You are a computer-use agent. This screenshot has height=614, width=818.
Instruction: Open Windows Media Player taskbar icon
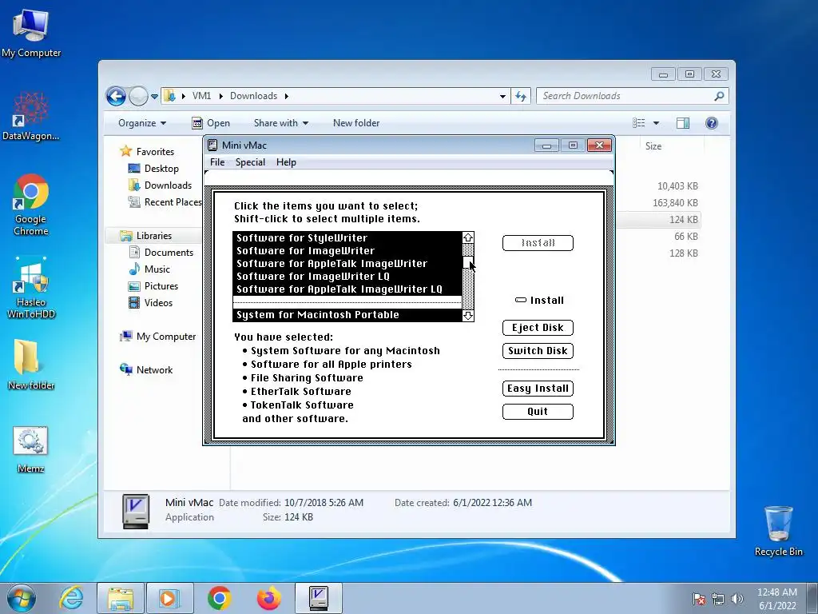pyautogui.click(x=169, y=598)
